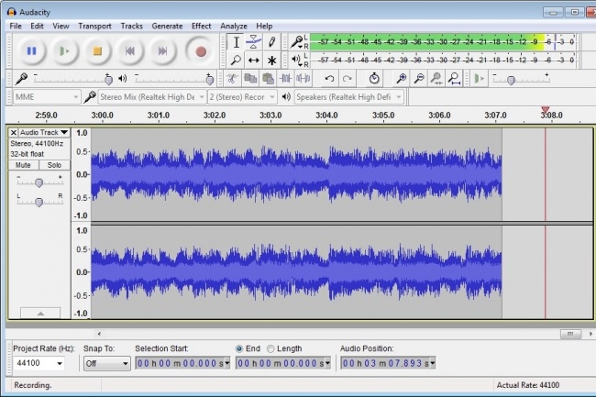Open the File menu
The height and width of the screenshot is (397, 596).
pyautogui.click(x=16, y=26)
